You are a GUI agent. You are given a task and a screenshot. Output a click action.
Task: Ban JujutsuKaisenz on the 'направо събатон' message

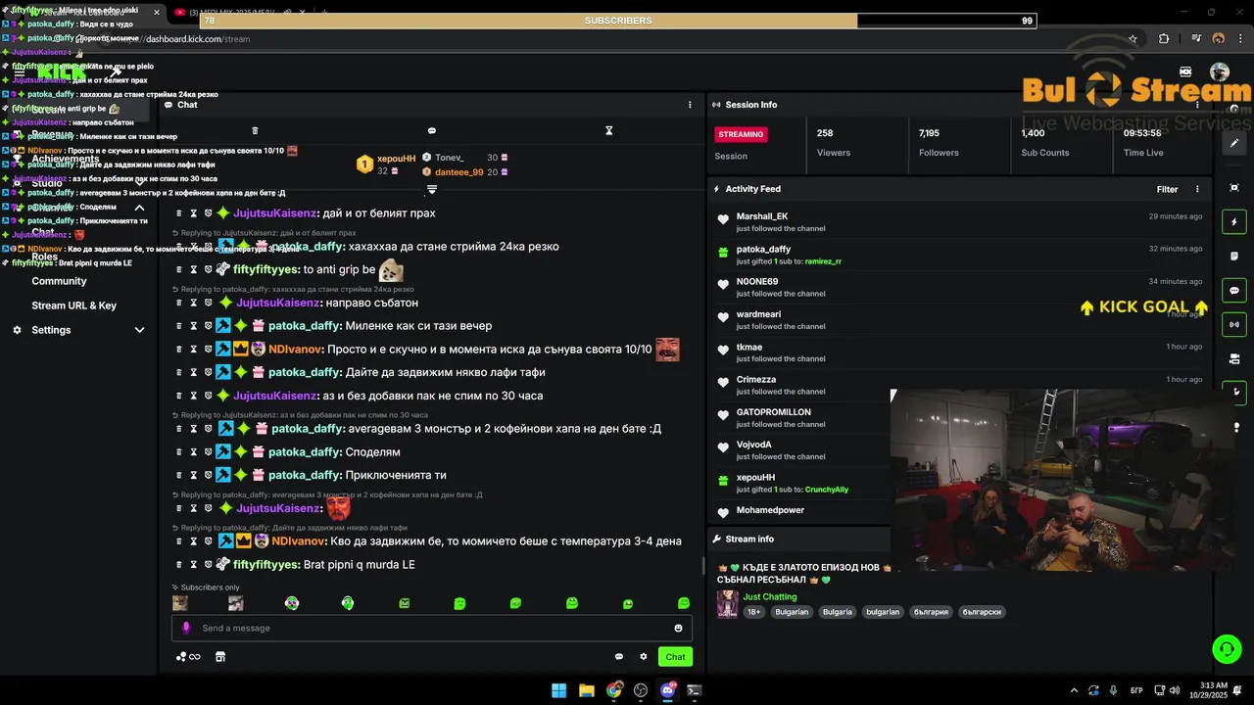point(208,303)
